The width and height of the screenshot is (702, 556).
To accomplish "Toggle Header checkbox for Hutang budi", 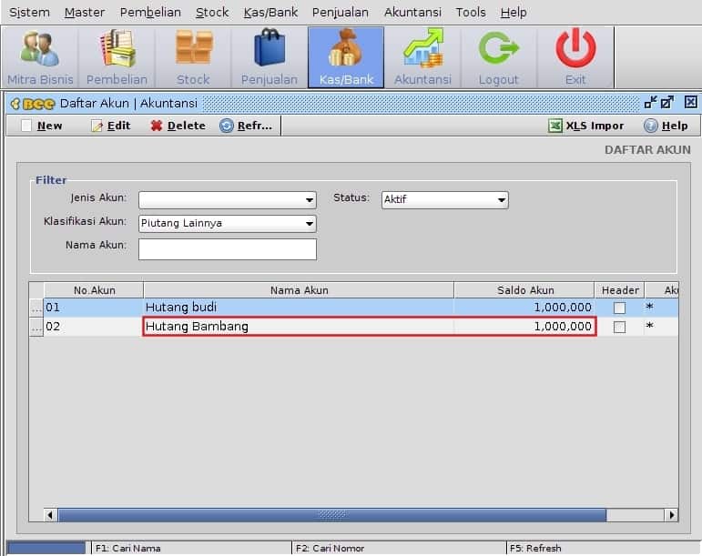I will pyautogui.click(x=620, y=308).
